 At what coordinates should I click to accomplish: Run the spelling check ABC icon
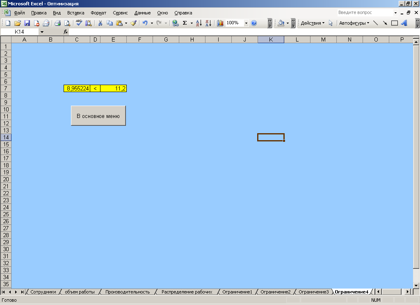tap(79, 23)
